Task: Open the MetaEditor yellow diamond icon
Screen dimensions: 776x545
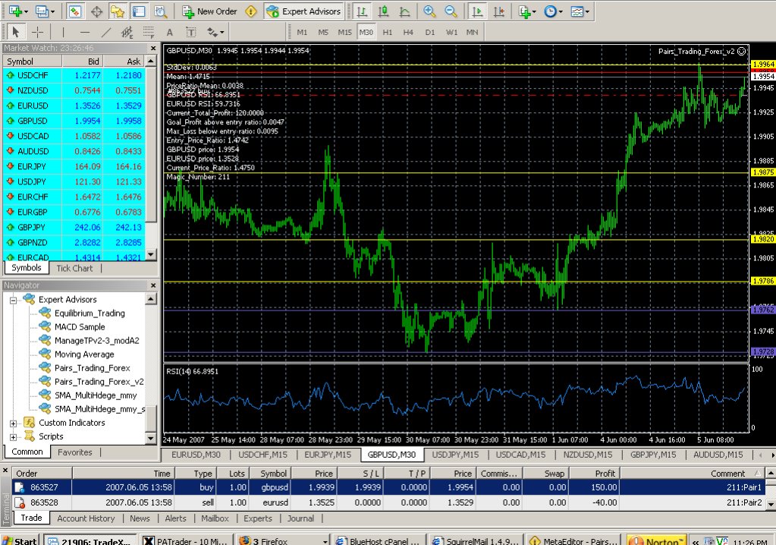Action: coord(251,11)
